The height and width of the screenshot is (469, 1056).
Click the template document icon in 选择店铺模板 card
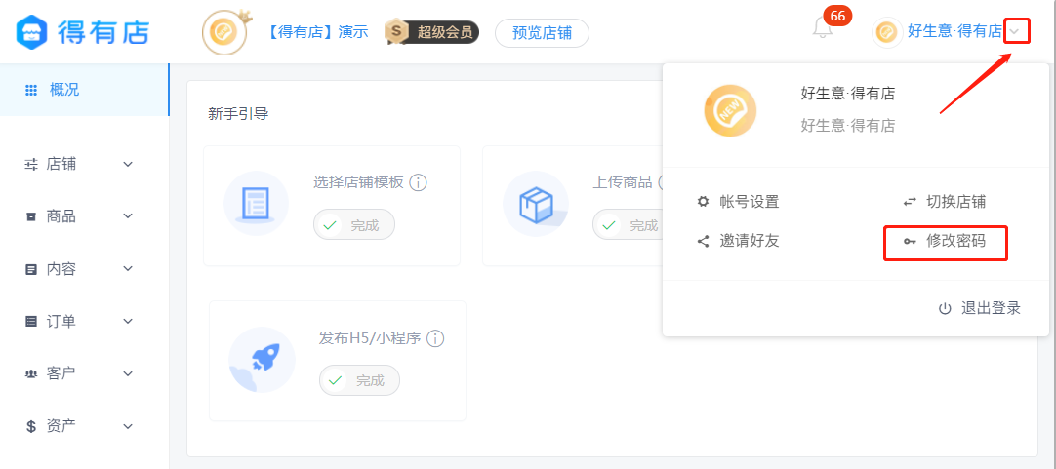(x=256, y=203)
